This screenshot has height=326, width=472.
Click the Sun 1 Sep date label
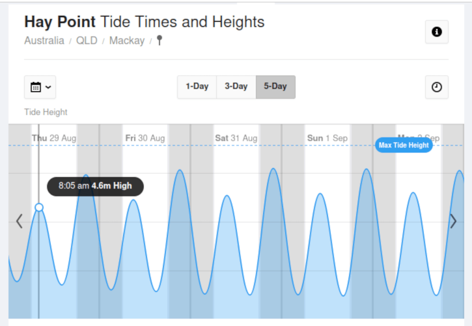[327, 138]
